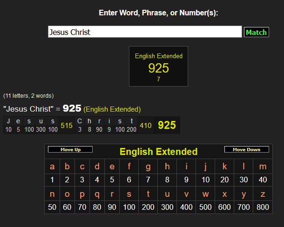Image resolution: width=284 pixels, height=227 pixels.
Task: Click the value 40 in the chart
Action: 263,180
